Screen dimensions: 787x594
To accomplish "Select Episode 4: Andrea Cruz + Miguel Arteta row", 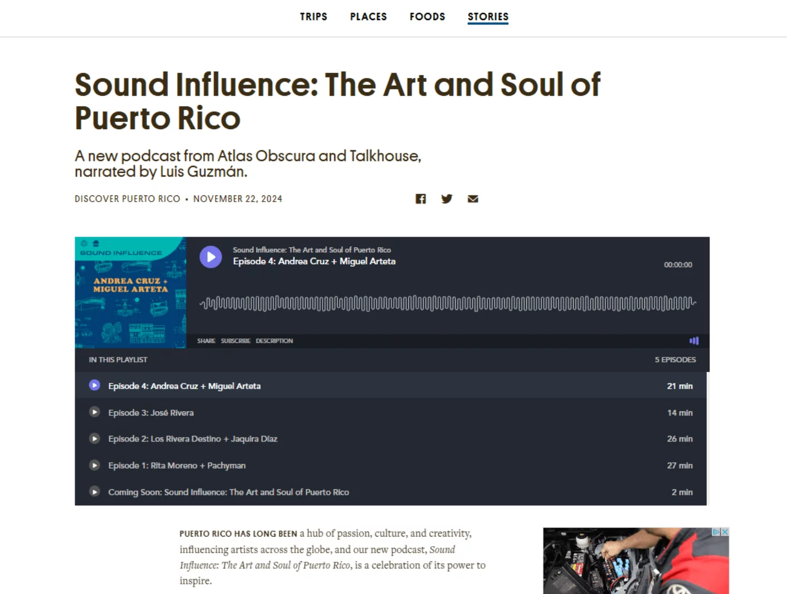I will (390, 385).
